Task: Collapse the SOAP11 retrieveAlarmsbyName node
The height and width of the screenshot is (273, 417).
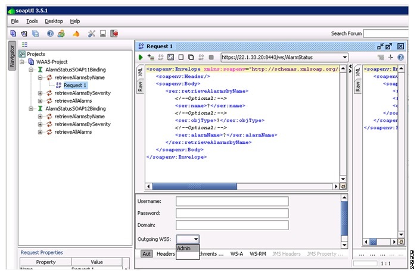Action: point(40,77)
